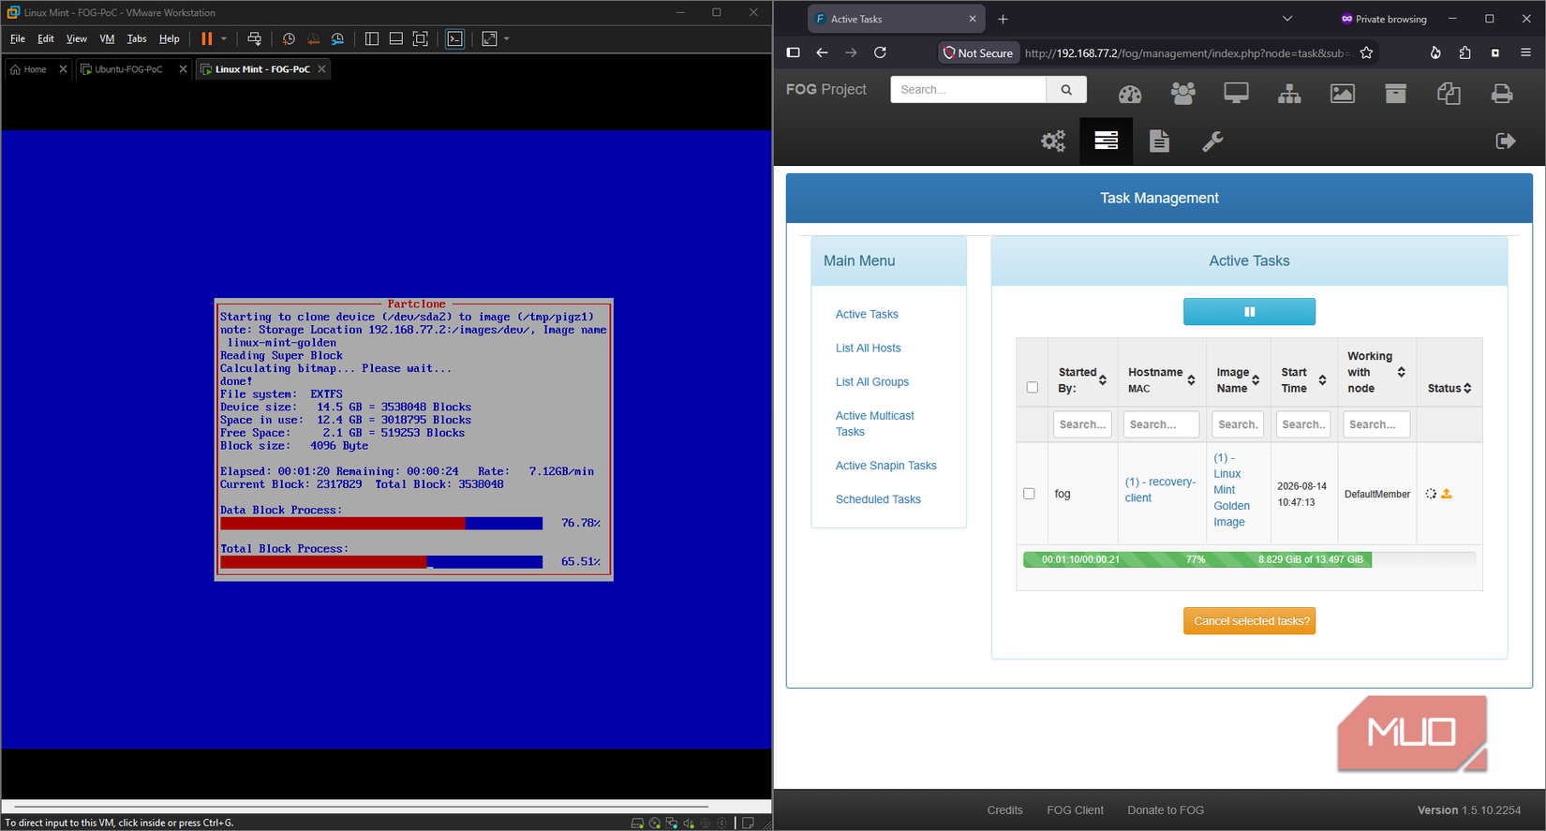
Task: Open the VMware message log note icon
Action: 748,824
